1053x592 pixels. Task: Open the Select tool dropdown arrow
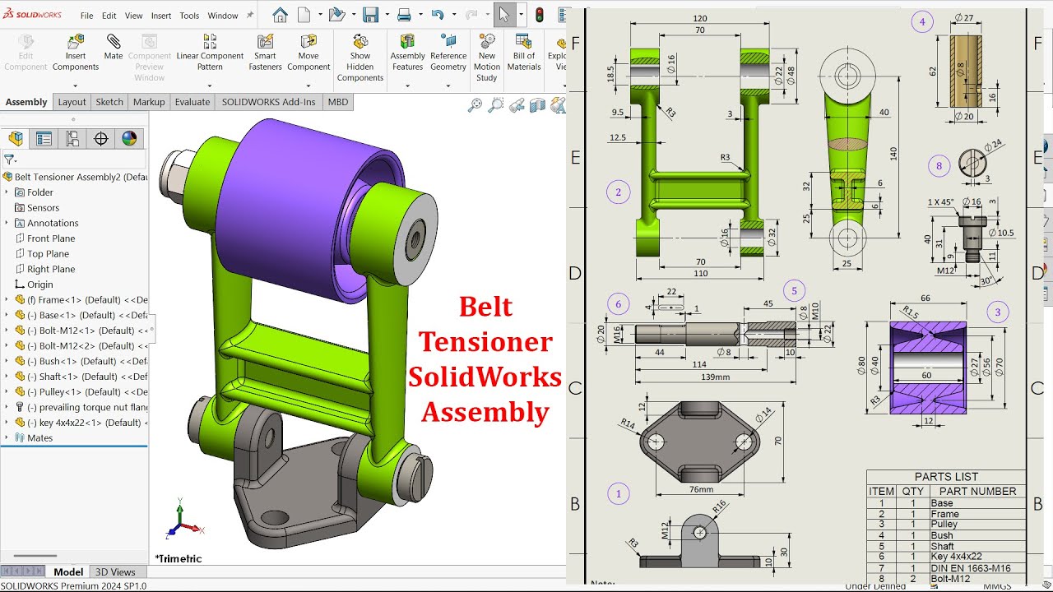[521, 15]
